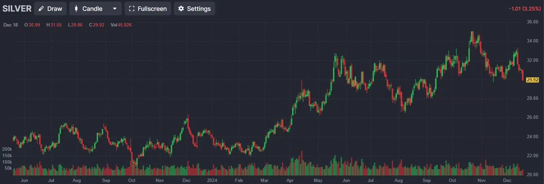Click the candlestick icon beside Candle
Screen dimensions: 544x184
pos(76,9)
